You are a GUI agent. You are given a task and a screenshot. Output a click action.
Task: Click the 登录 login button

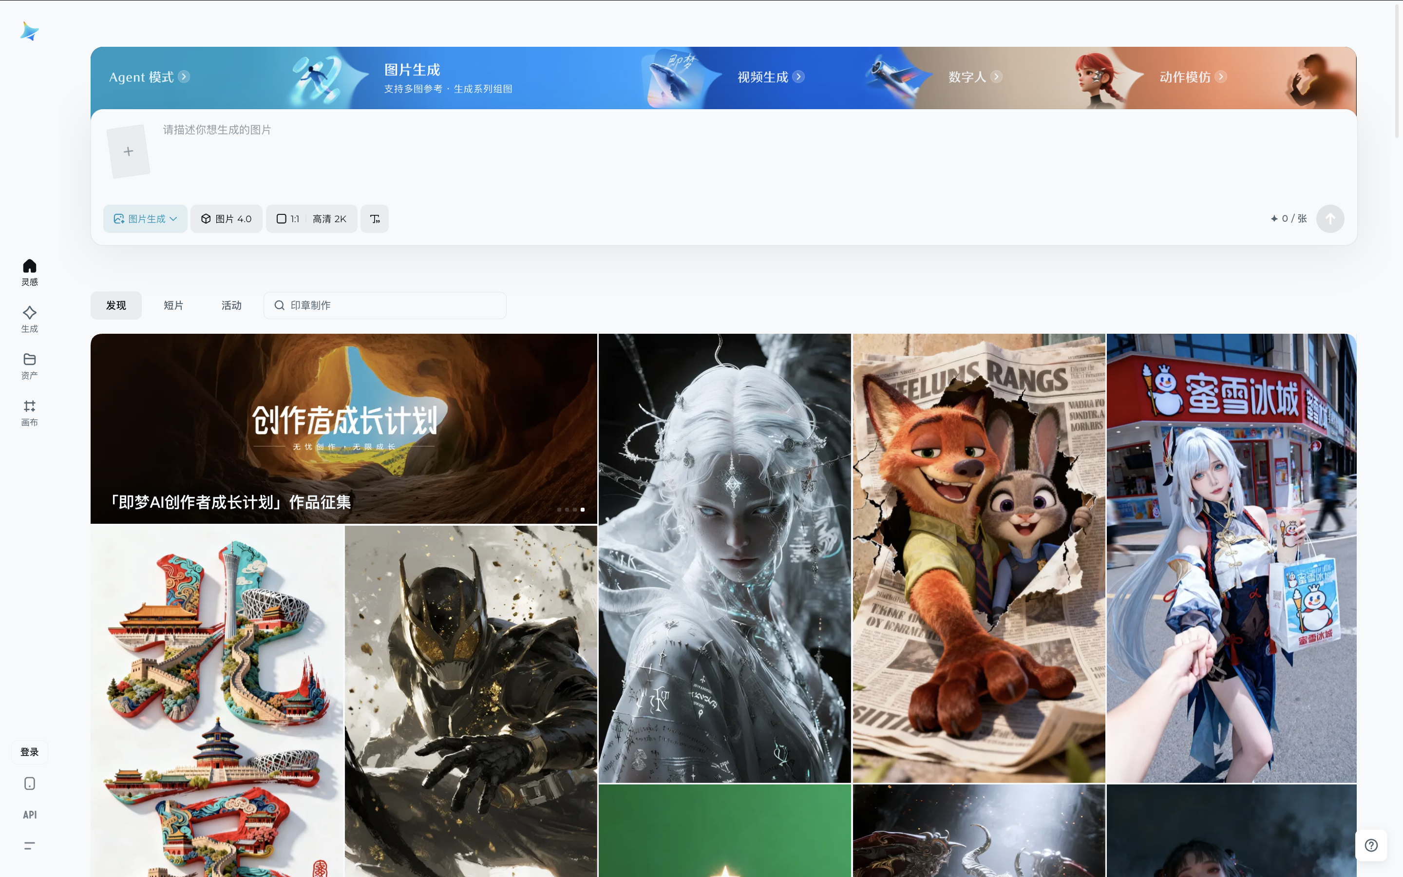[30, 752]
